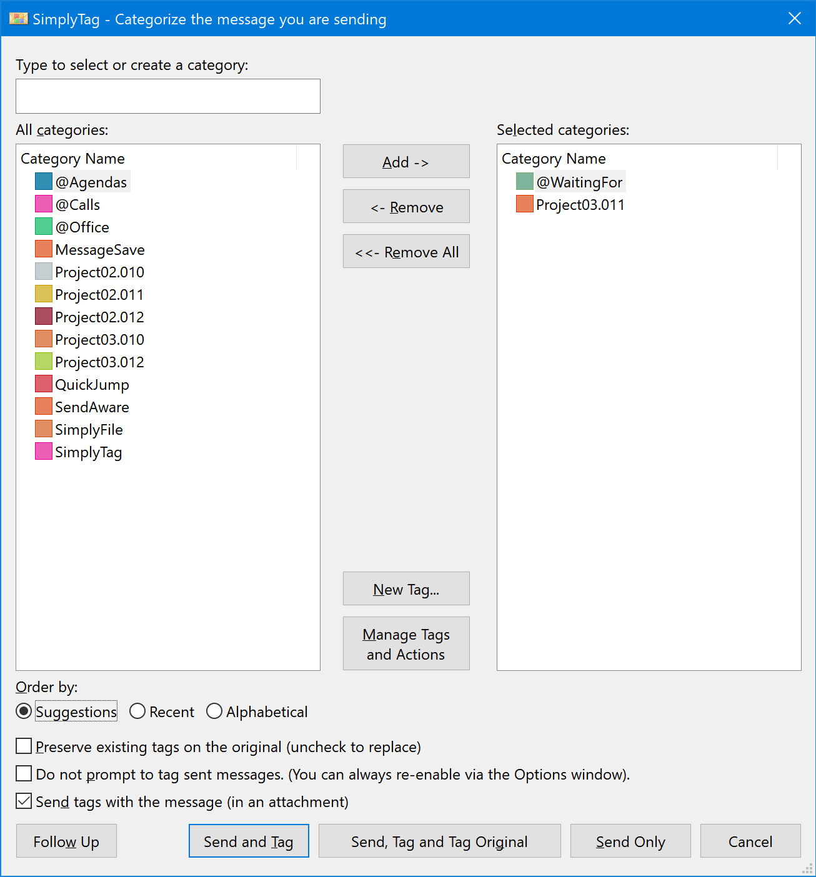Viewport: 816px width, 877px height.
Task: Click the orange swatch beside Project03.011
Action: [525, 204]
